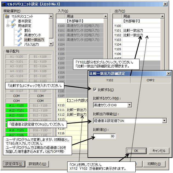Click the green A13 - Y102 terminal
Screen dimensions: 173x173
pyautogui.click(x=17, y=115)
